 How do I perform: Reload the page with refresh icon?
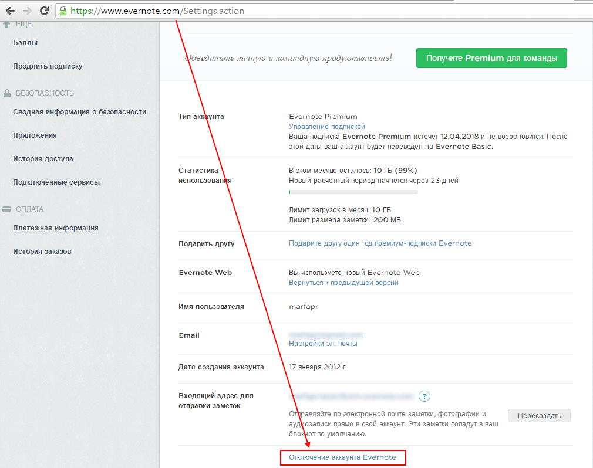point(44,11)
